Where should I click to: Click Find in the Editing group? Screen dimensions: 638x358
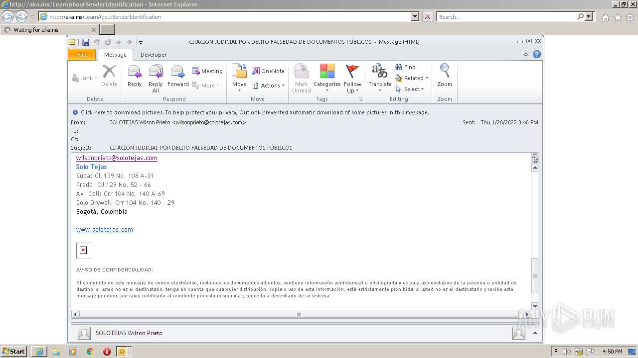[x=405, y=67]
